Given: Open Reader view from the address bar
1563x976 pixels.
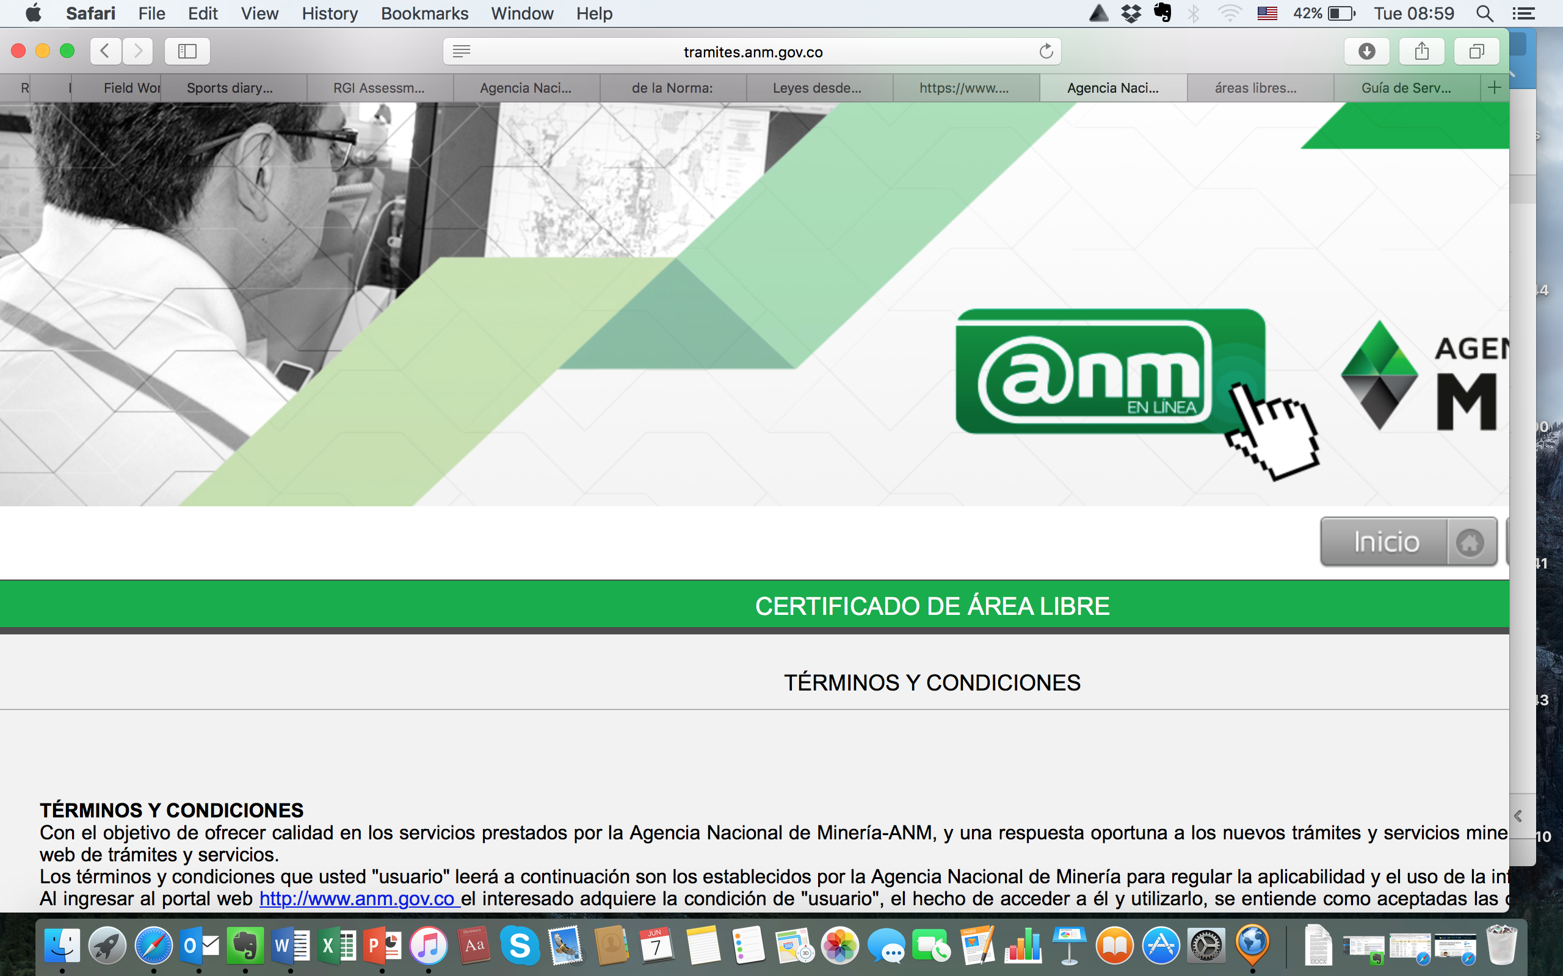Looking at the screenshot, I should 461,52.
